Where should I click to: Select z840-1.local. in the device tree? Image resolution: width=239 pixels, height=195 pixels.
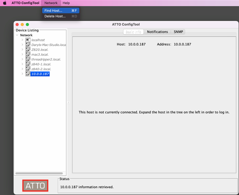41,64
